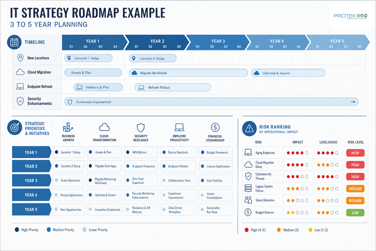Click the MEDIUM badge for Legacy System Failure
The height and width of the screenshot is (251, 376).
[355, 189]
